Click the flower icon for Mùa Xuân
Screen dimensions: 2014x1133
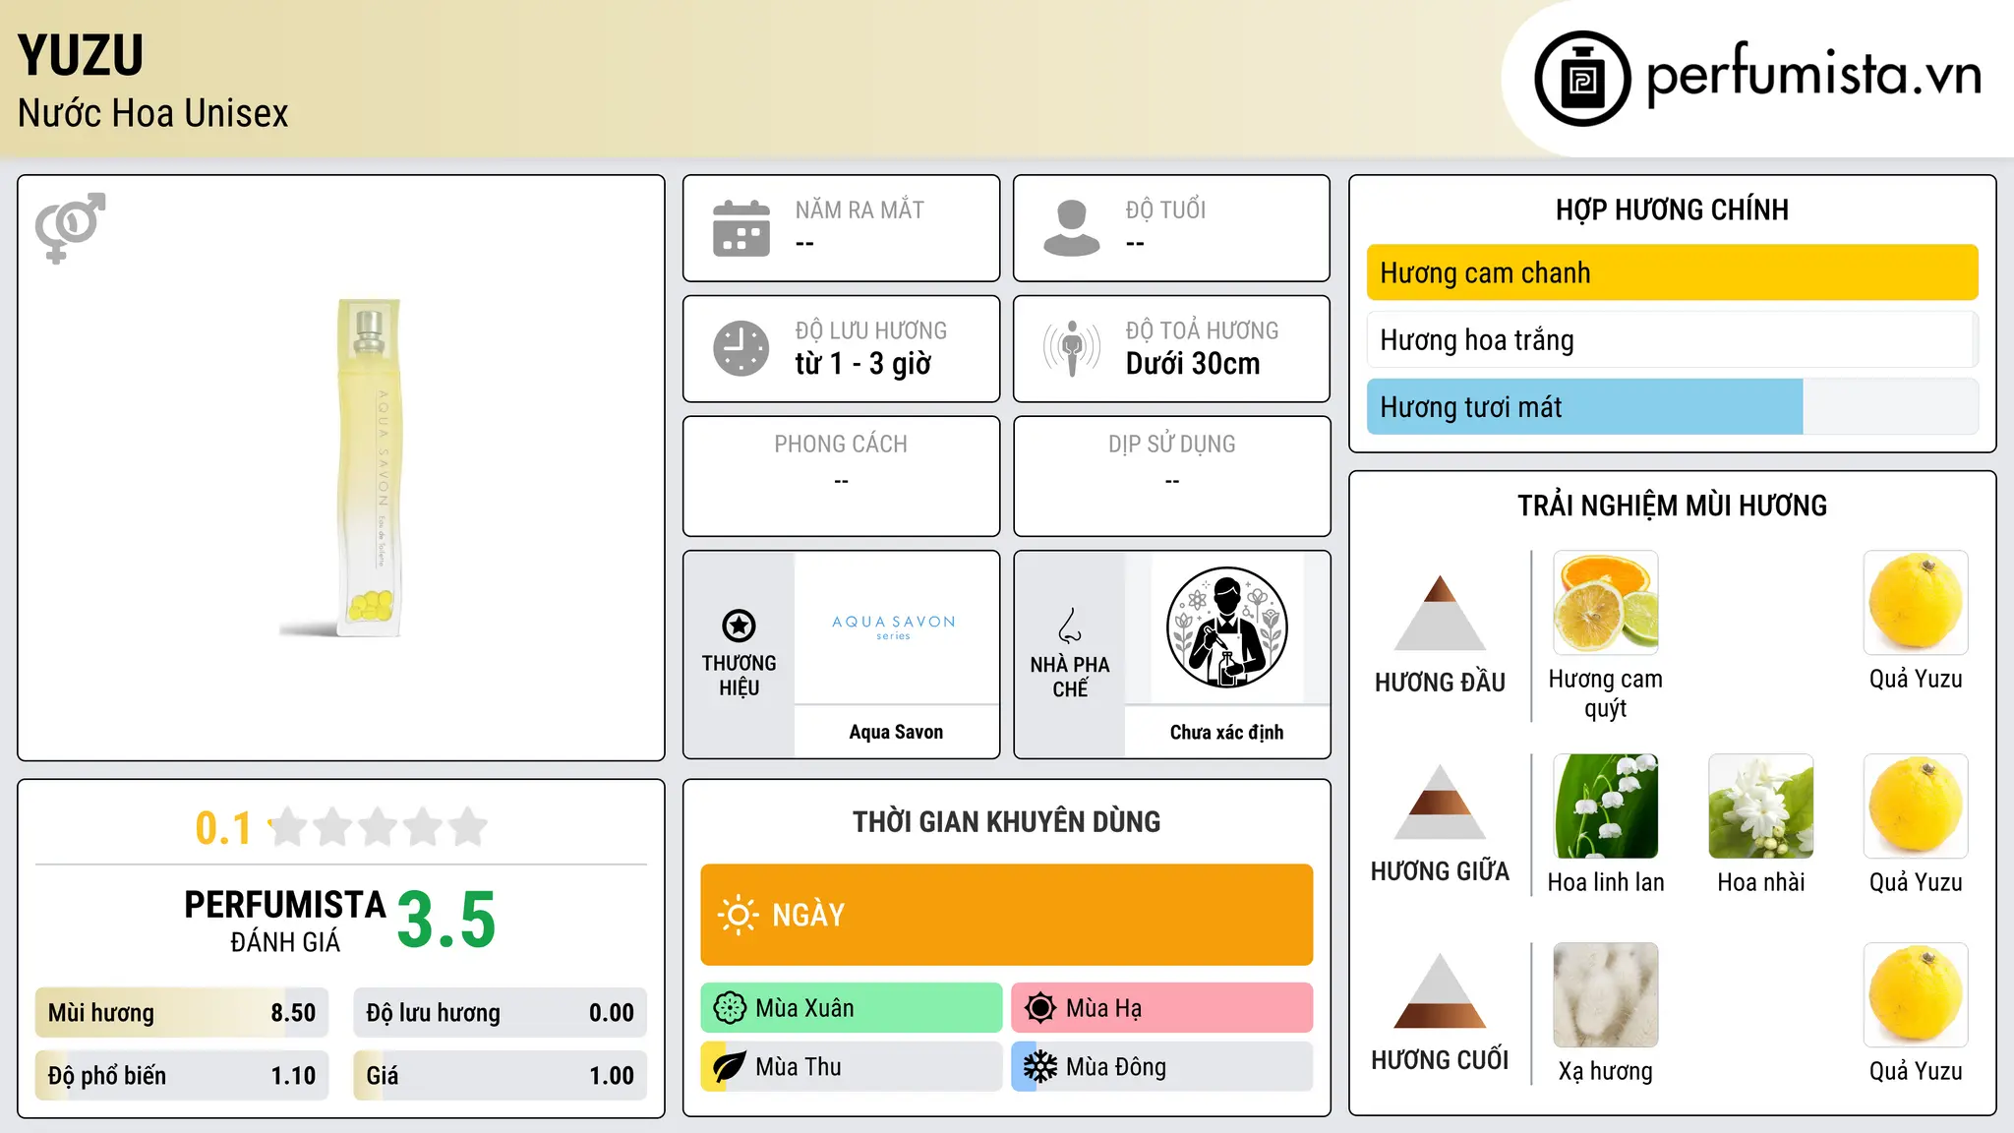tap(730, 1008)
